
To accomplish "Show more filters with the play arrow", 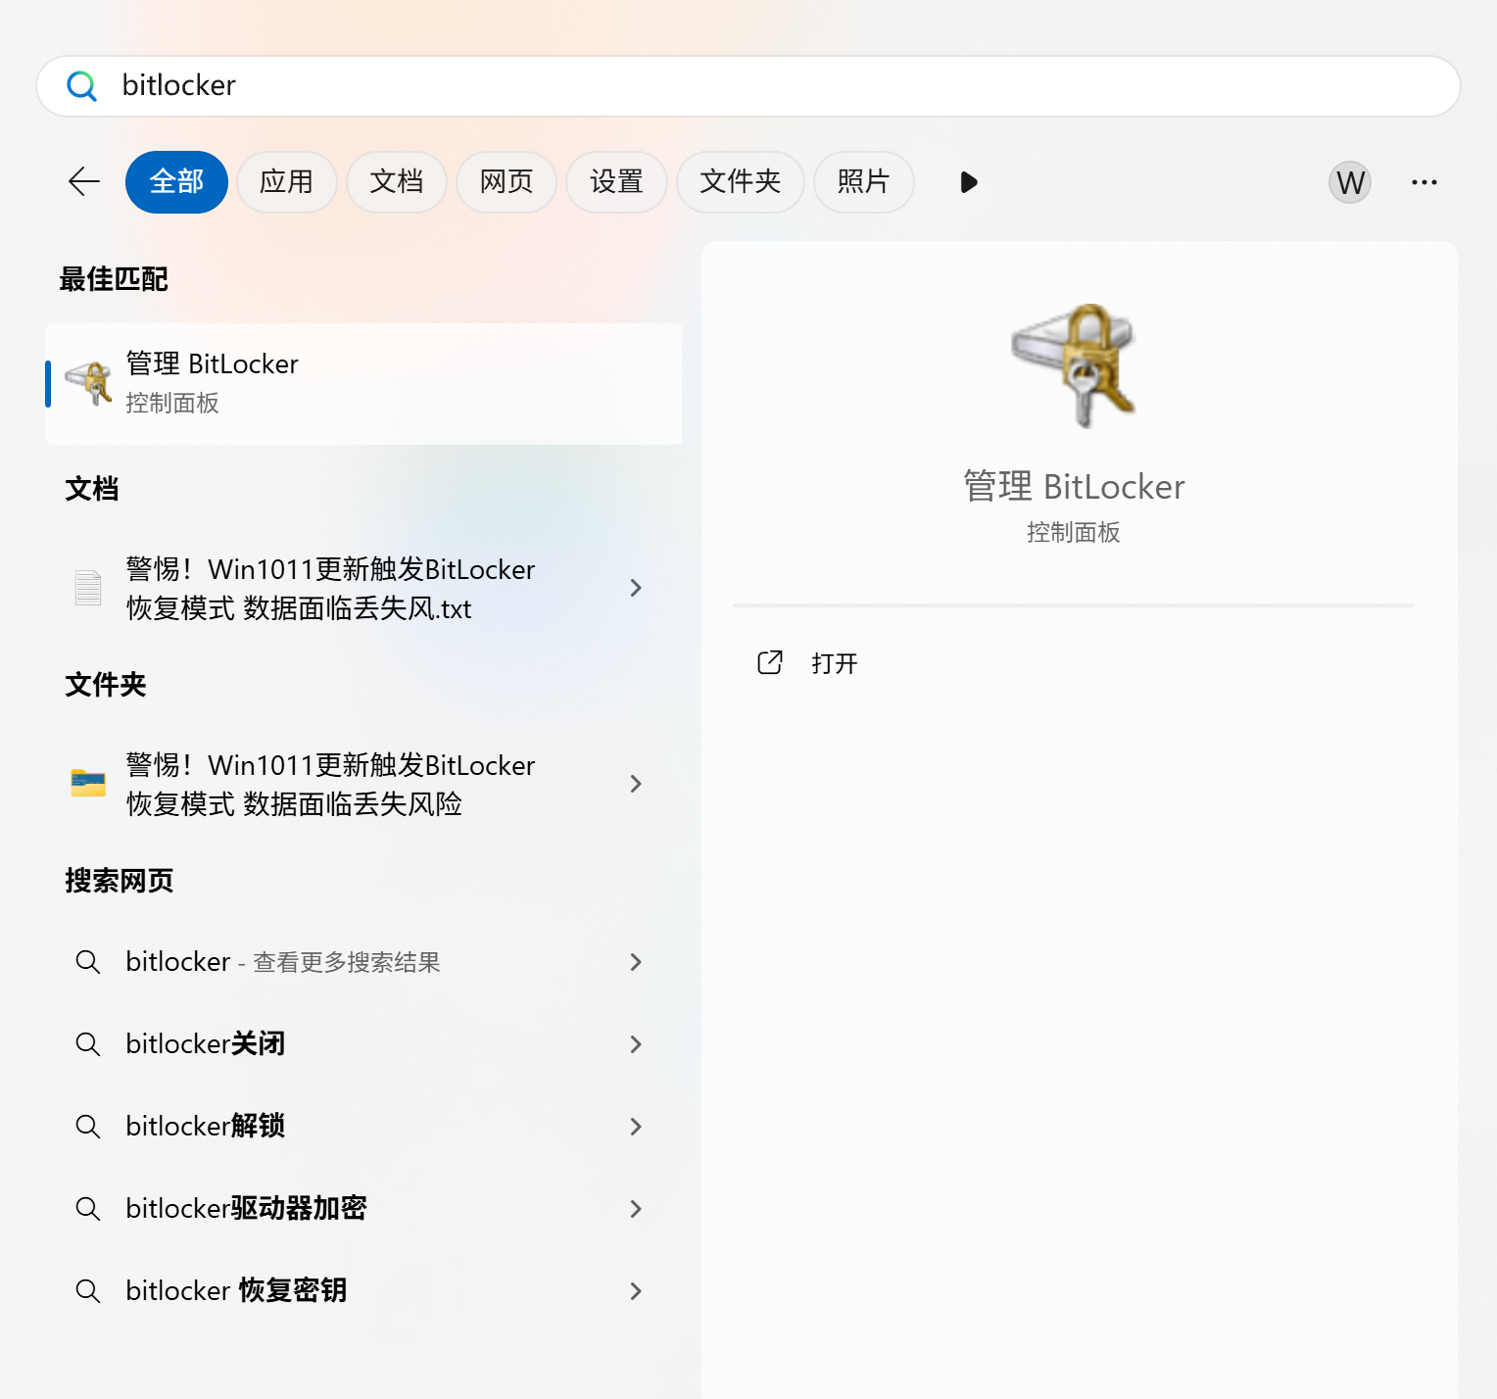I will click(x=969, y=182).
